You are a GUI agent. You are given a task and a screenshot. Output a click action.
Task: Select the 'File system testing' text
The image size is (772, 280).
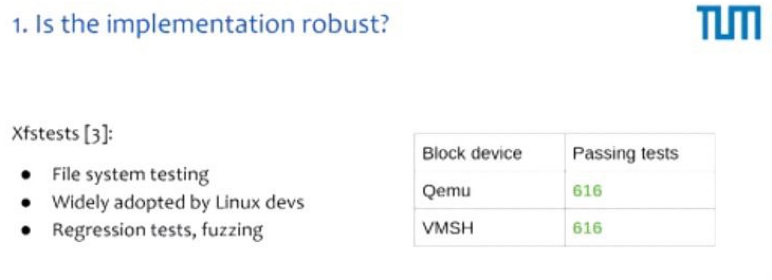point(130,174)
